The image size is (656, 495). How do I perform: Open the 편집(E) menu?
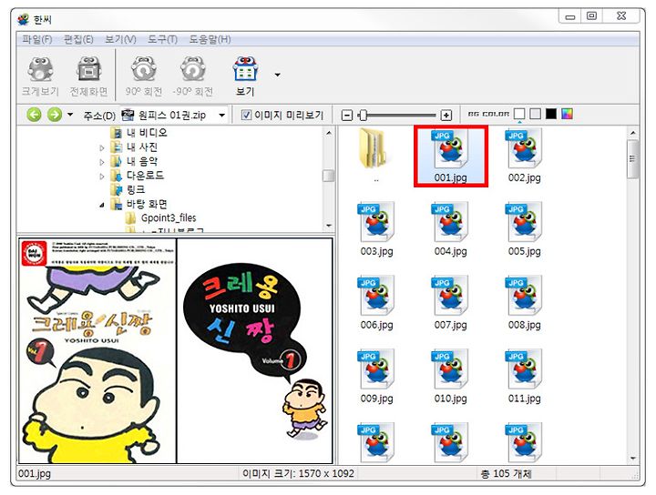coord(78,39)
